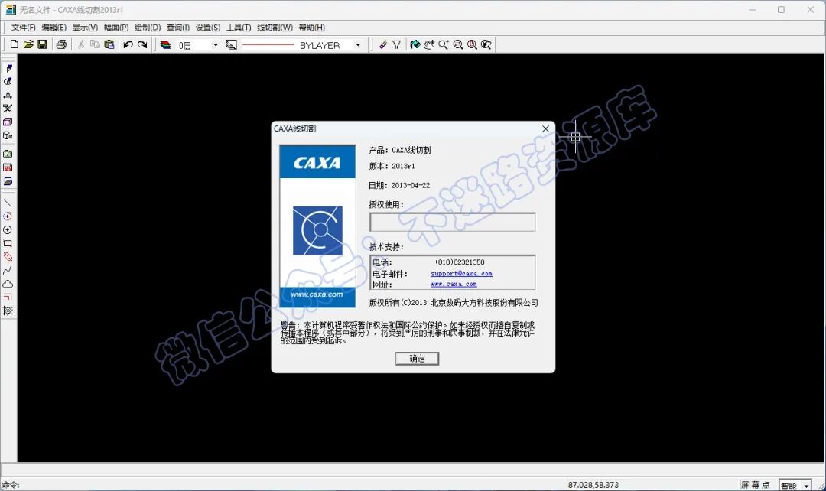Click the line type icon beside the BYLAYER line
This screenshot has width=826, height=491.
[x=231, y=45]
